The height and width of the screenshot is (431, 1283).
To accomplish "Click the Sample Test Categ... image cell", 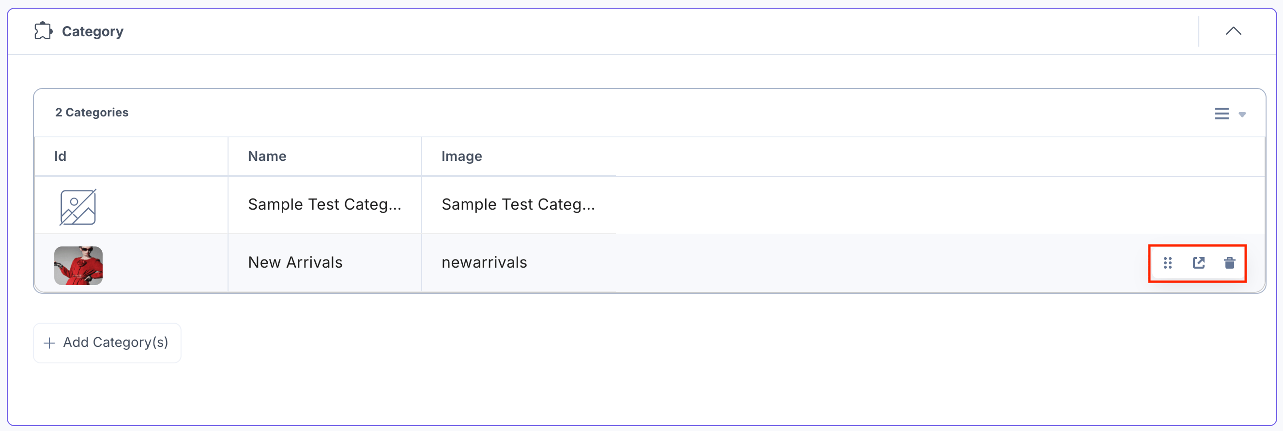I will click(x=519, y=204).
